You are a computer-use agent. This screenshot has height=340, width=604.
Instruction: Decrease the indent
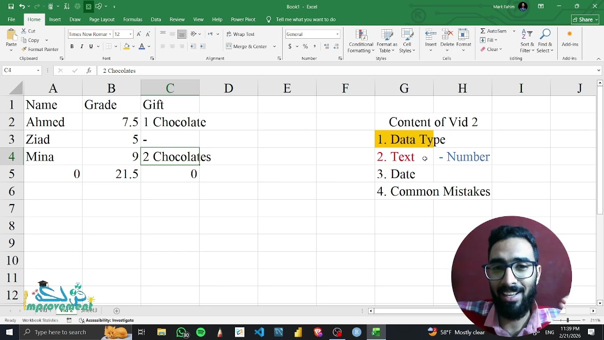click(x=193, y=46)
